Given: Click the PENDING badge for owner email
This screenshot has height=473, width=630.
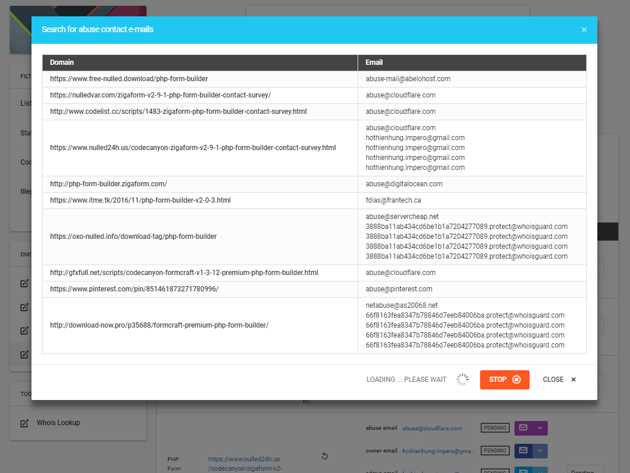Looking at the screenshot, I should (x=495, y=451).
